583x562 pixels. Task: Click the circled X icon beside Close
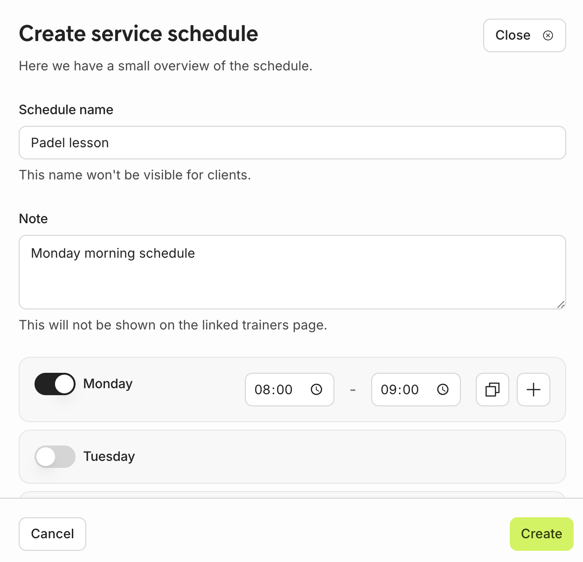(548, 35)
